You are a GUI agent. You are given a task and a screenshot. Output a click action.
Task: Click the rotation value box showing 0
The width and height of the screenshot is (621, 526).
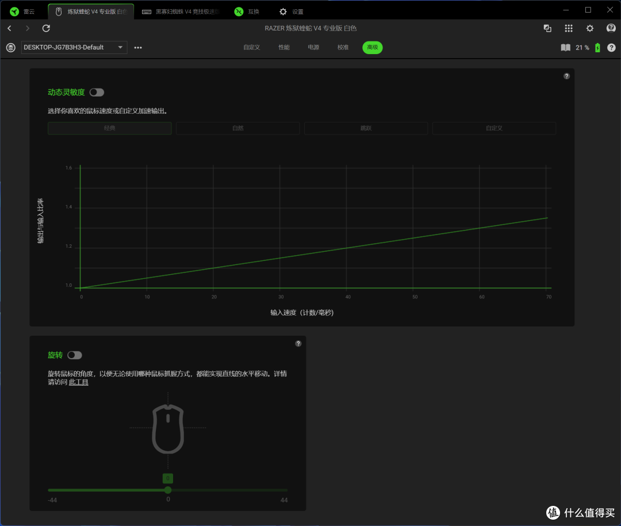167,478
